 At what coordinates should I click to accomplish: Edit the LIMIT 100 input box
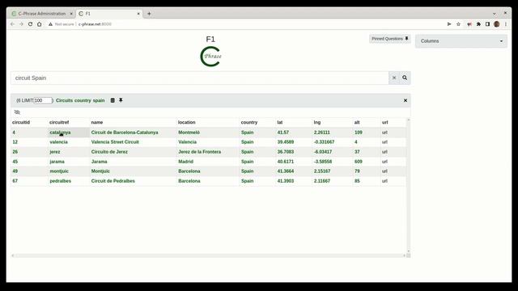(43, 100)
